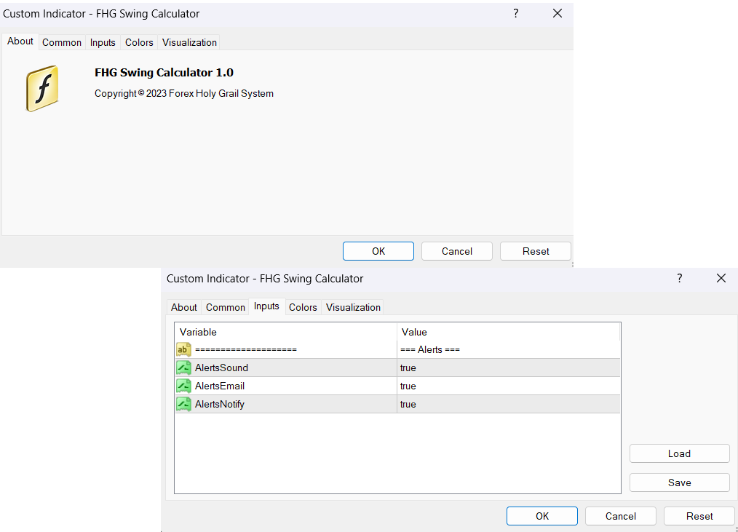Click the green icon beside AlertsEmail
The image size is (738, 532).
[x=183, y=386]
